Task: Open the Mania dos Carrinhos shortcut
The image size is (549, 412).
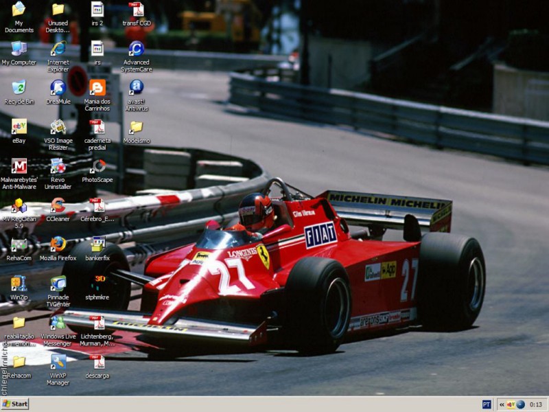Action: tap(97, 88)
